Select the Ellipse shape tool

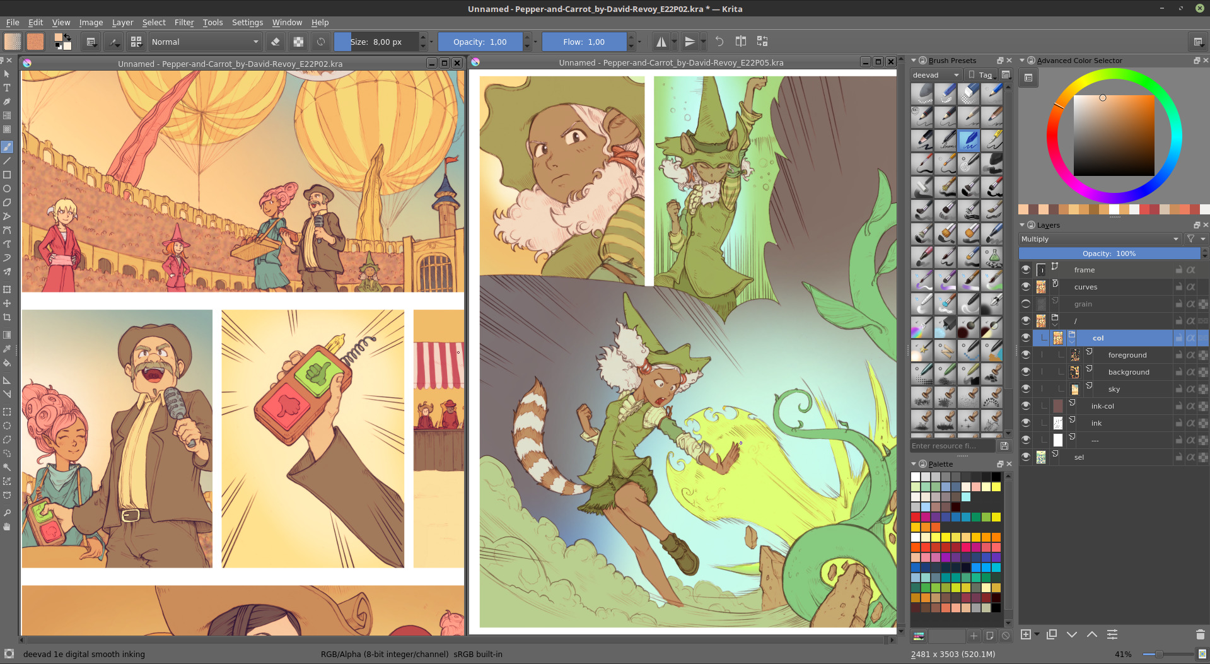[7, 189]
